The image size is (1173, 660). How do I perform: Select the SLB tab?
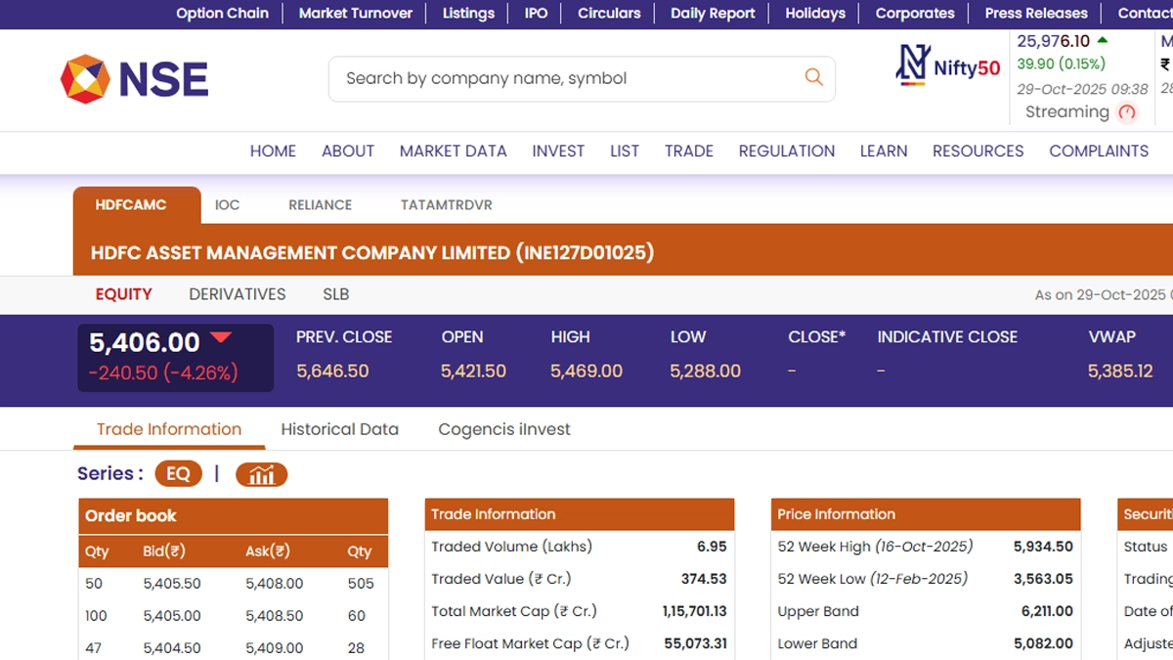click(x=335, y=294)
